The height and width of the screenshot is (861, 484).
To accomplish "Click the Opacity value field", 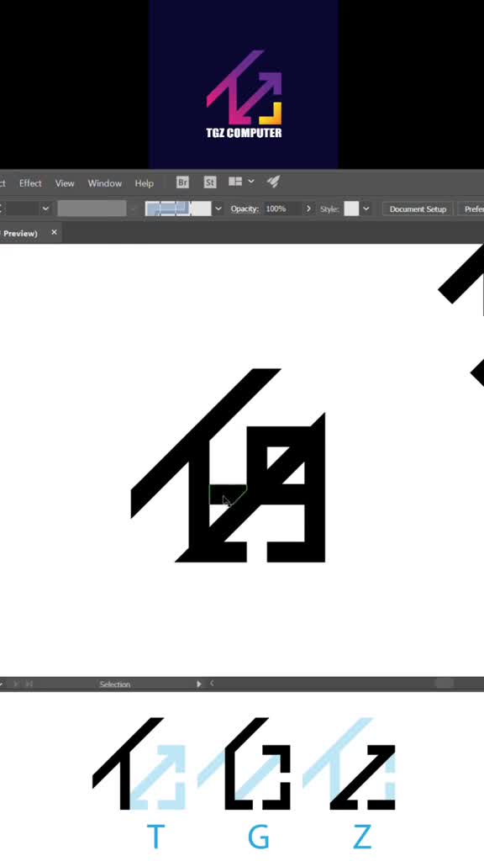I will pos(281,209).
